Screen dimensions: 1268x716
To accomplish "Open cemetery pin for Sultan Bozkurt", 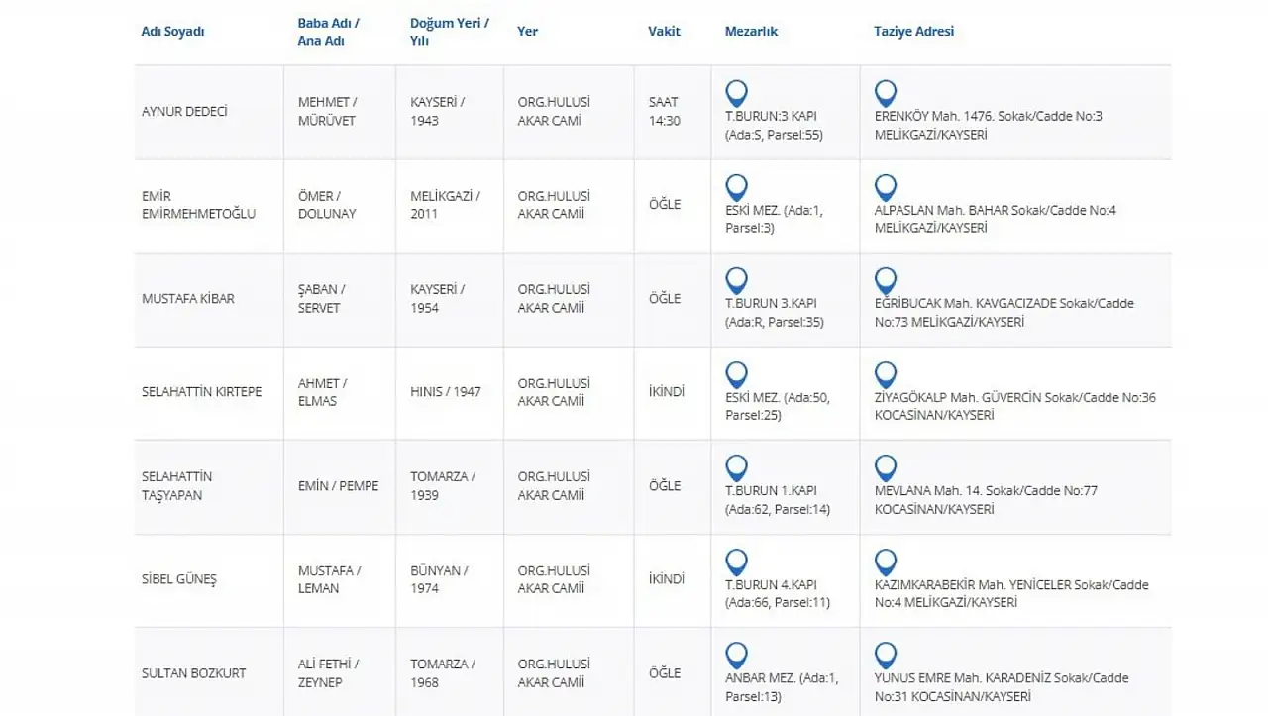I will click(736, 656).
